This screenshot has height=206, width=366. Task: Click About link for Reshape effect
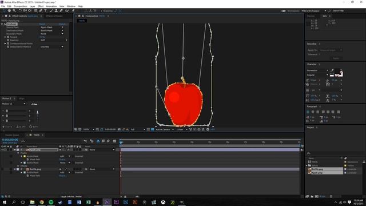coord(62,24)
